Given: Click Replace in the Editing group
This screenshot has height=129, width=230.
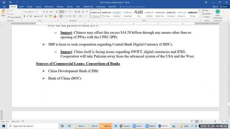Looking at the screenshot, I should [207, 14].
